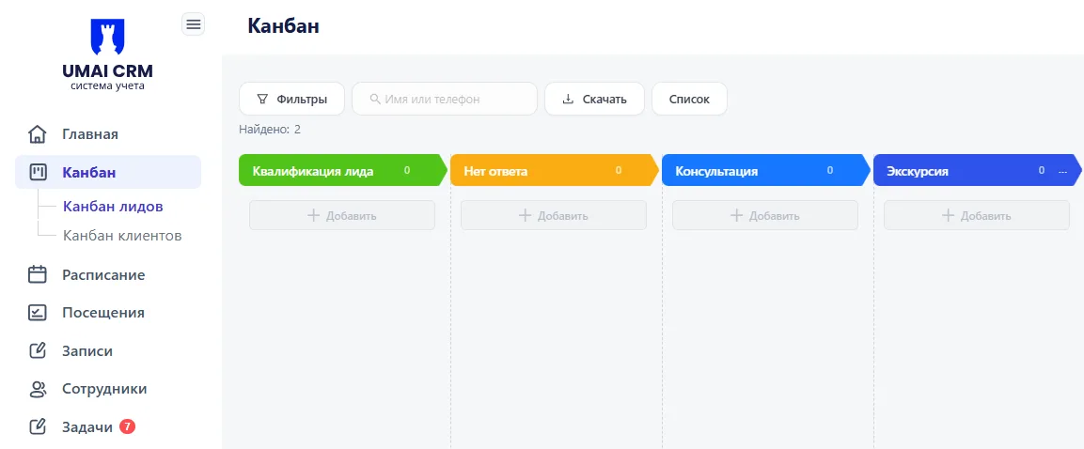Click the red Задачи notification badge

point(127,426)
